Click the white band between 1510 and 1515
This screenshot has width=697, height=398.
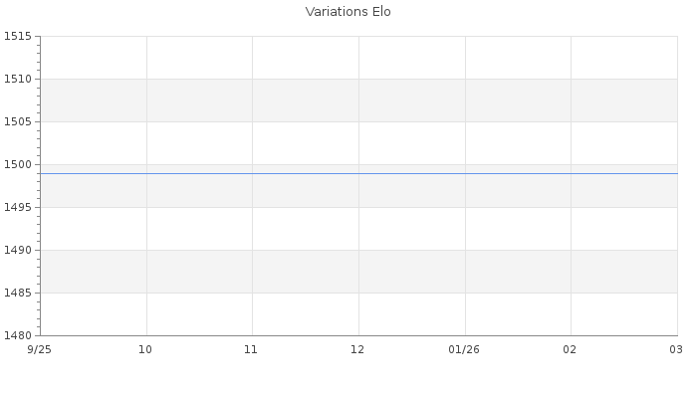[358, 58]
